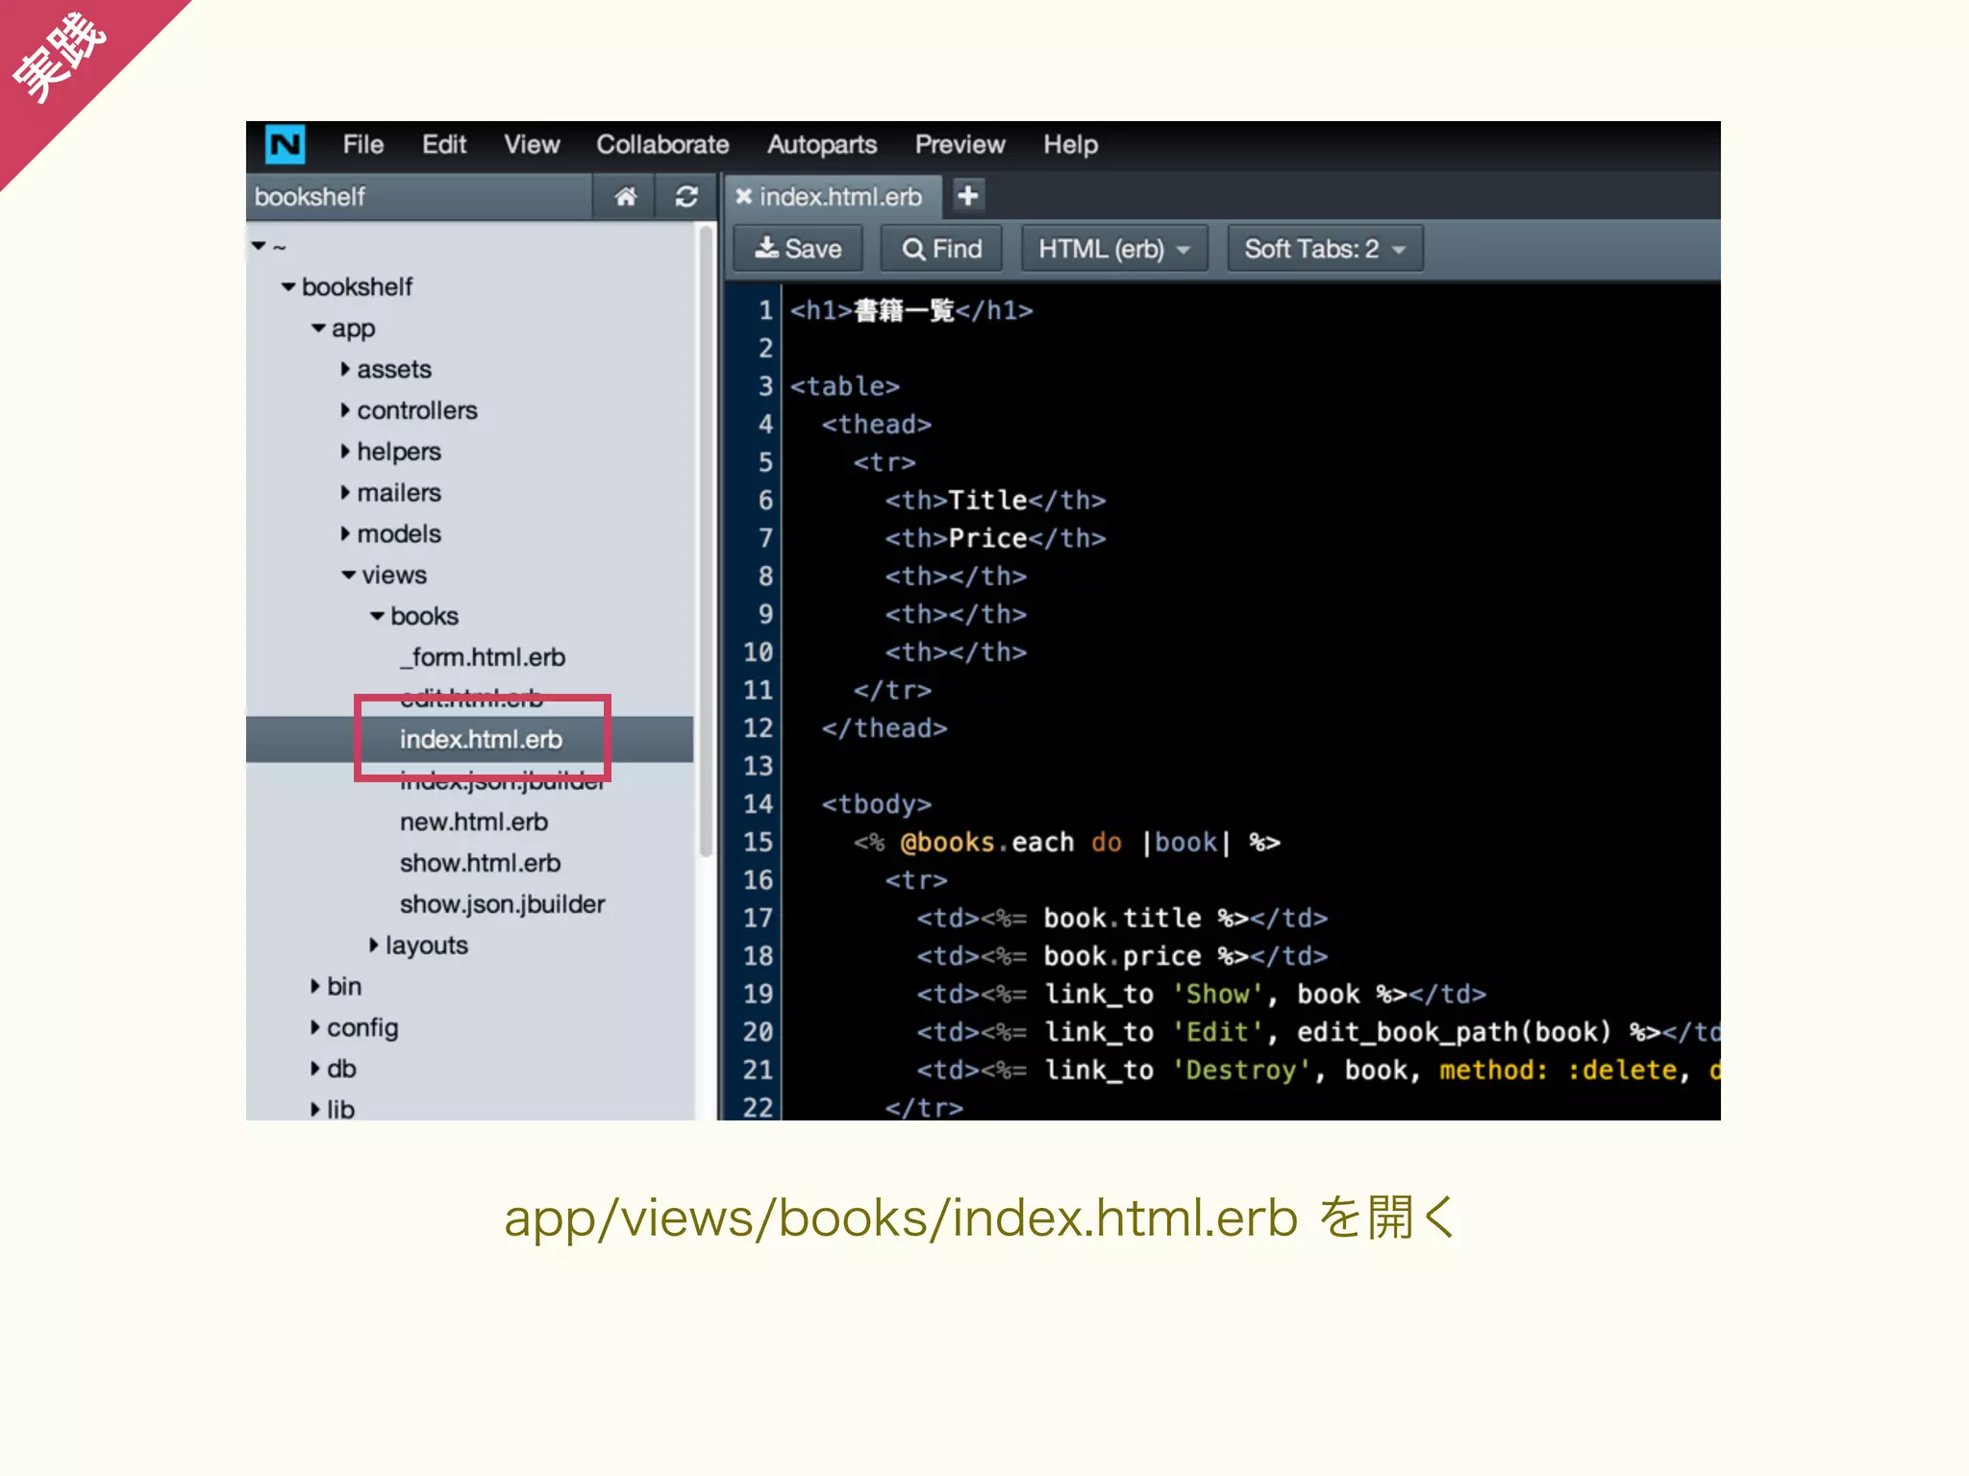
Task: Open the Find search tool
Action: pyautogui.click(x=942, y=249)
